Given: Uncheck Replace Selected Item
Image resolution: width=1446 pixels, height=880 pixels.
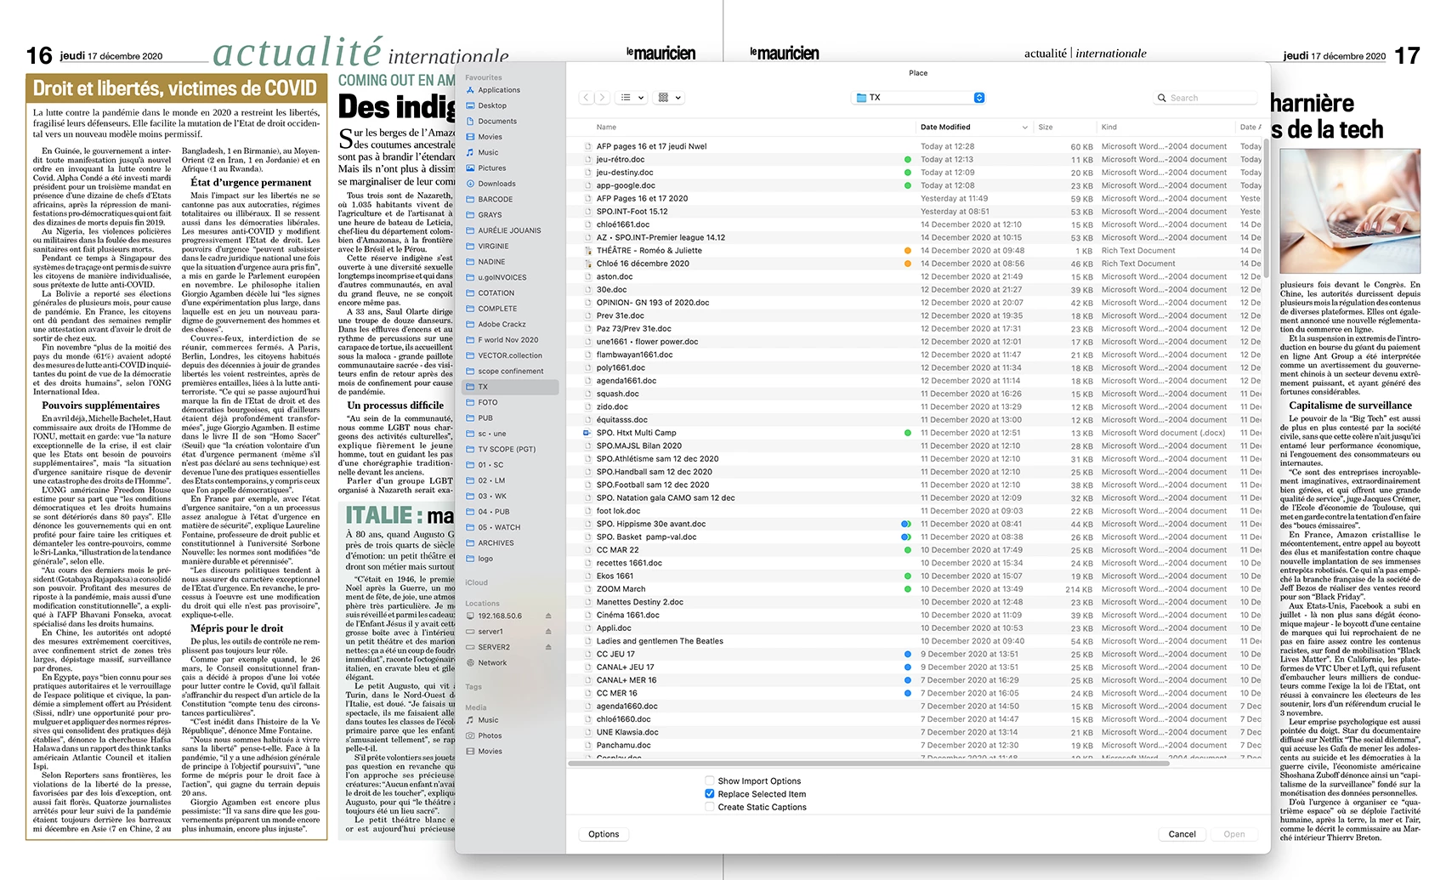Looking at the screenshot, I should click(710, 794).
